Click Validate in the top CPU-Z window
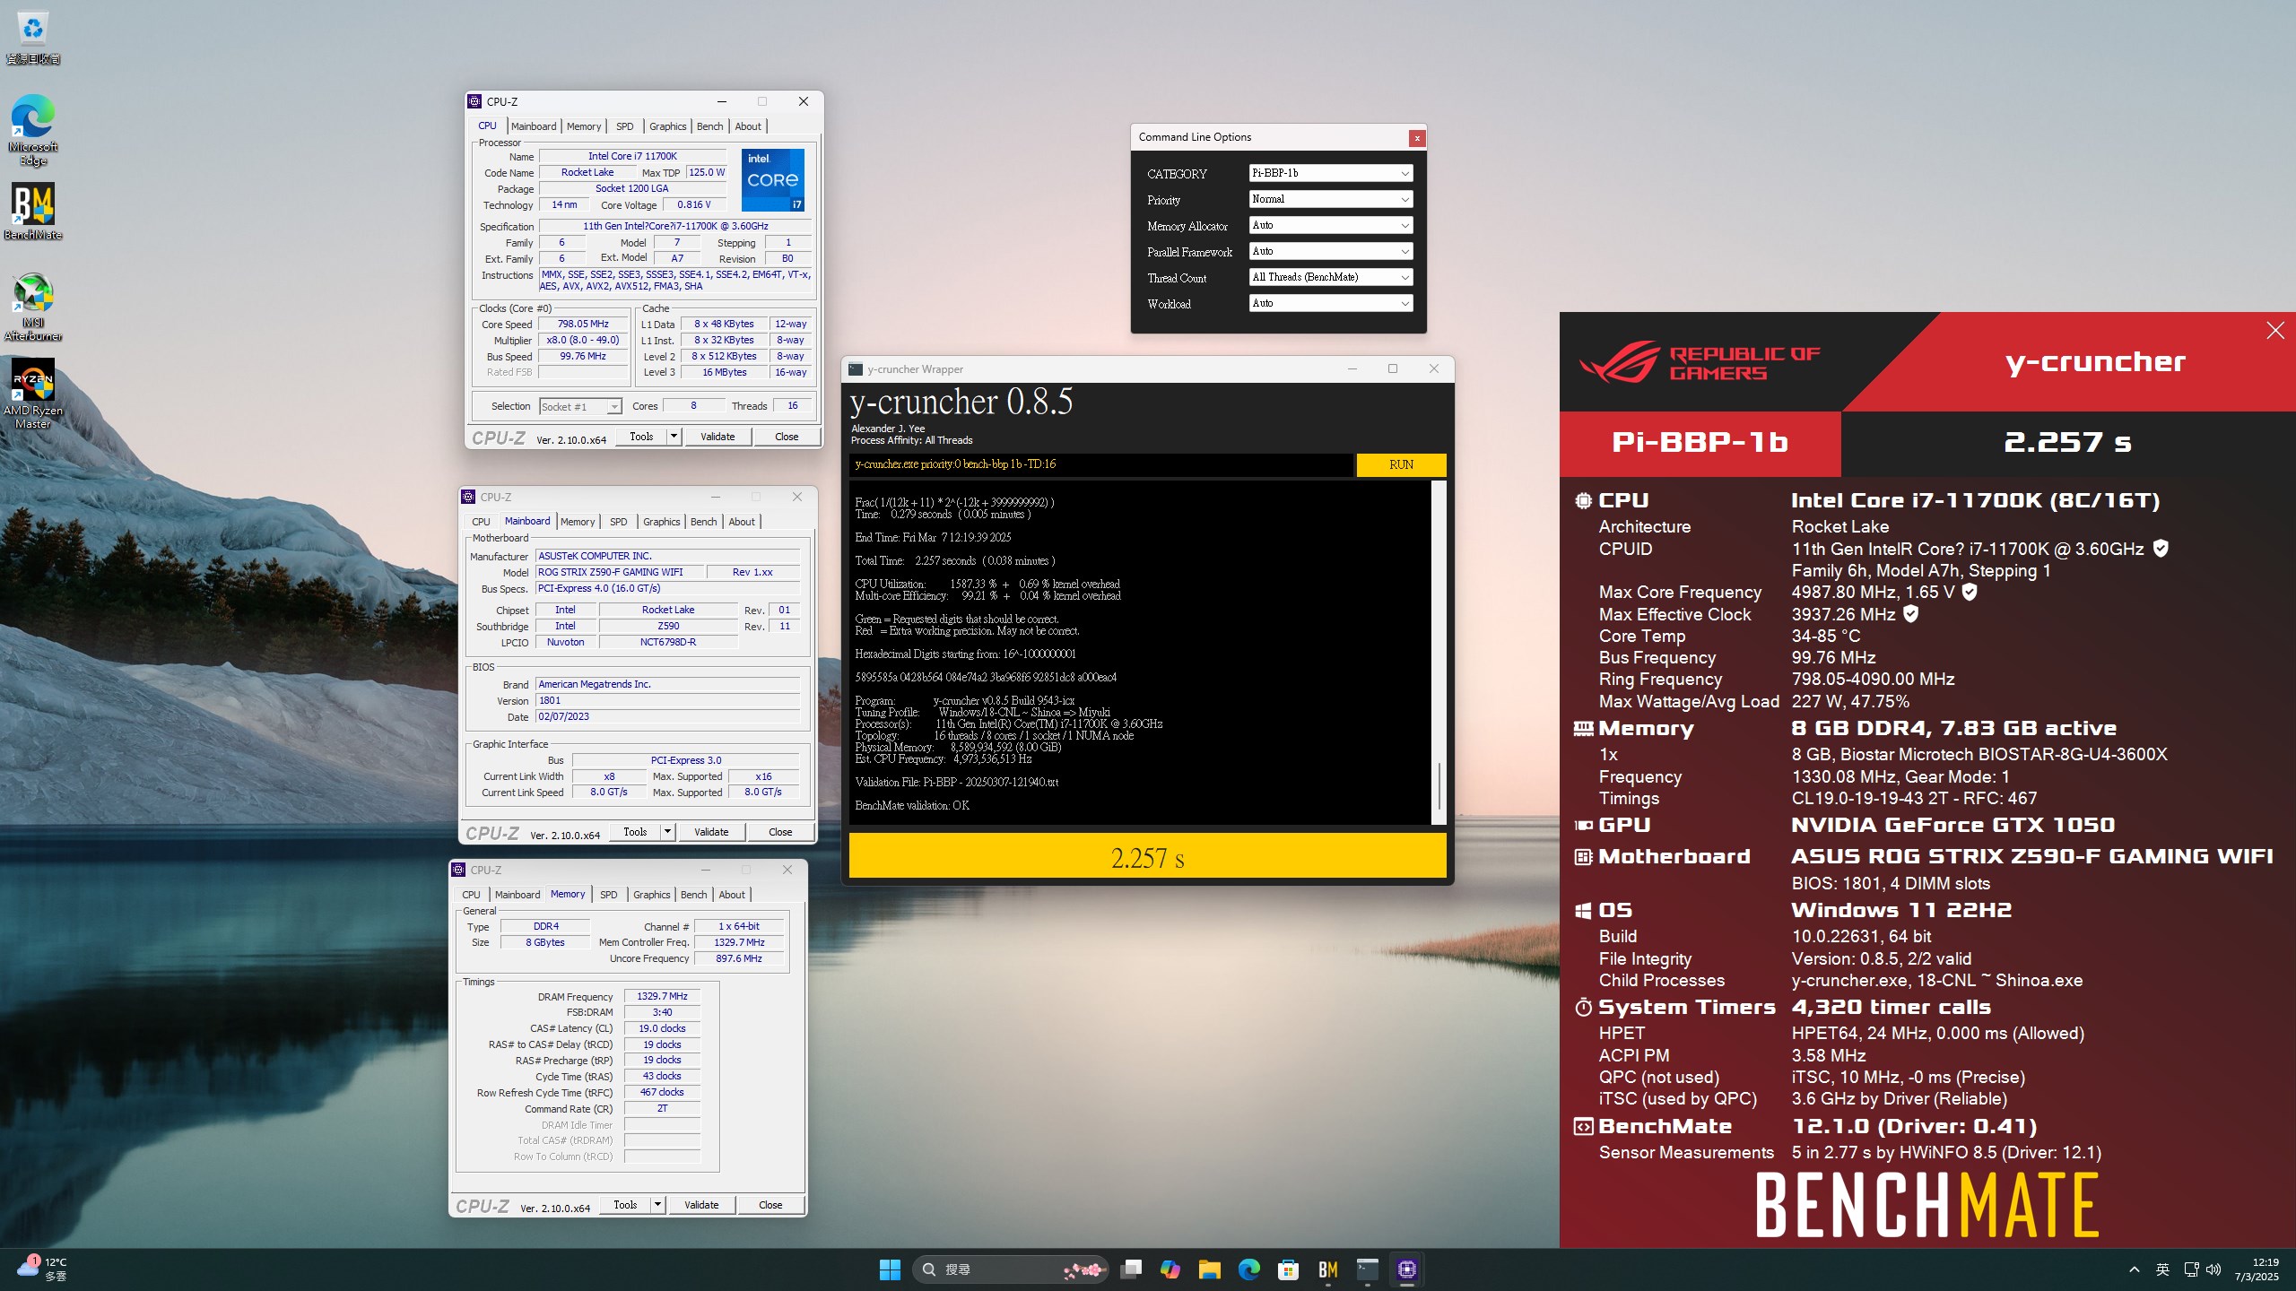This screenshot has width=2296, height=1291. [x=717, y=437]
